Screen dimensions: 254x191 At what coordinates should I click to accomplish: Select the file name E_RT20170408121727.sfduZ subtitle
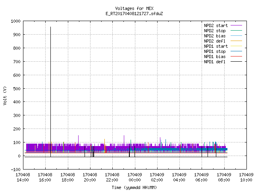[x=134, y=14]
